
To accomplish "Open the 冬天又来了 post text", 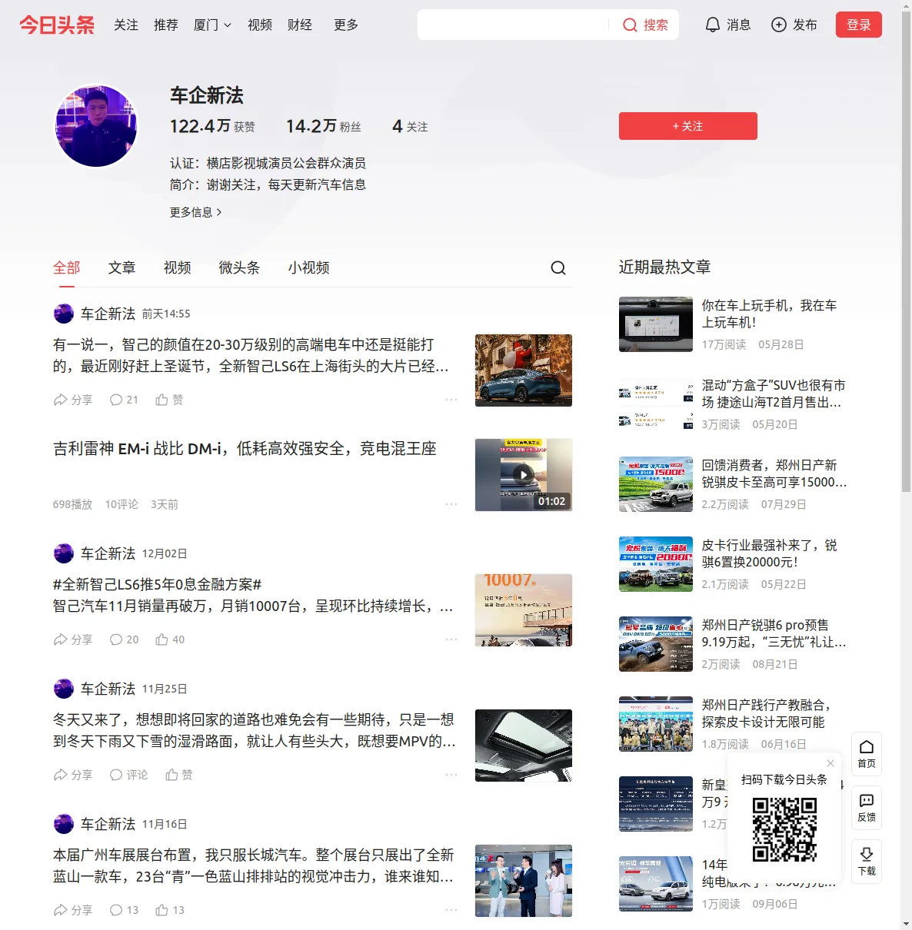I will pyautogui.click(x=255, y=730).
